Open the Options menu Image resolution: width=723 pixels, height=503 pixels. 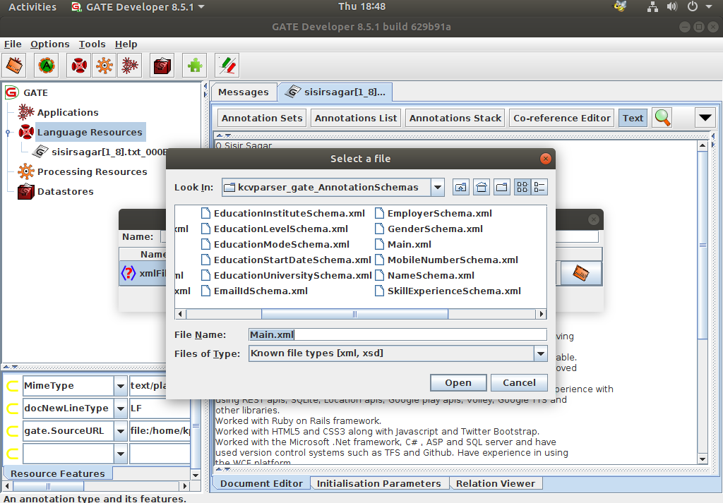[49, 44]
